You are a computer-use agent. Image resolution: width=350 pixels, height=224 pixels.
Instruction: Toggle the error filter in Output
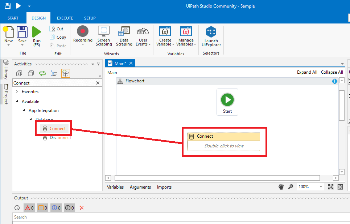tap(29, 208)
